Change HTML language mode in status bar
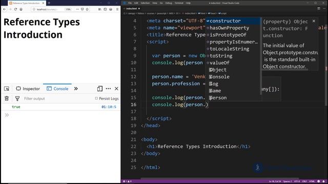The image size is (328, 184). tap(312, 181)
